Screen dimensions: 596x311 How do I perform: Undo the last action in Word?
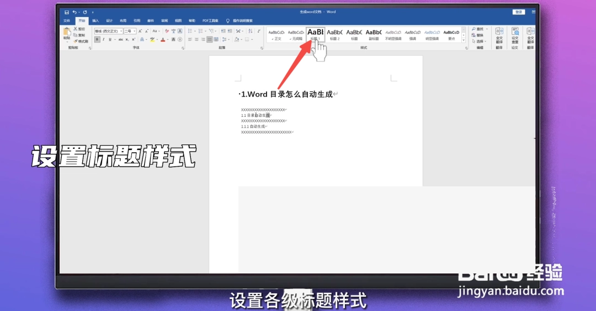pyautogui.click(x=74, y=12)
